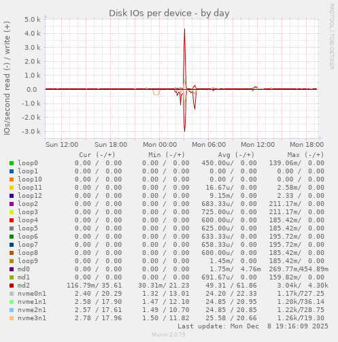Select the 'loop6' legend label
338x342 pixels.
(x=28, y=237)
